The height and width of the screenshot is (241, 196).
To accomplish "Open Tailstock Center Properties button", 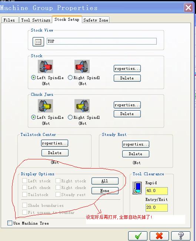I will click(x=55, y=143).
